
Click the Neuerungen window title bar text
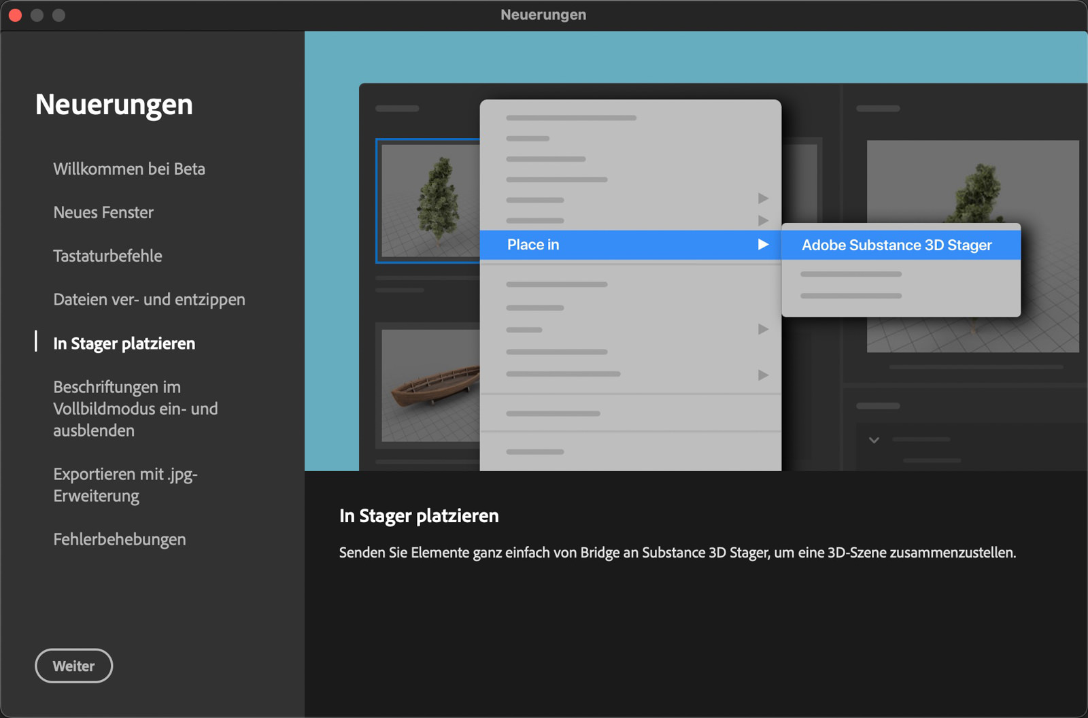click(543, 15)
